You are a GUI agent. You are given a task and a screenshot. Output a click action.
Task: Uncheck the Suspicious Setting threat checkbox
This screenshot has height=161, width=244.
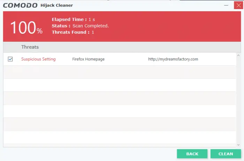(10, 59)
